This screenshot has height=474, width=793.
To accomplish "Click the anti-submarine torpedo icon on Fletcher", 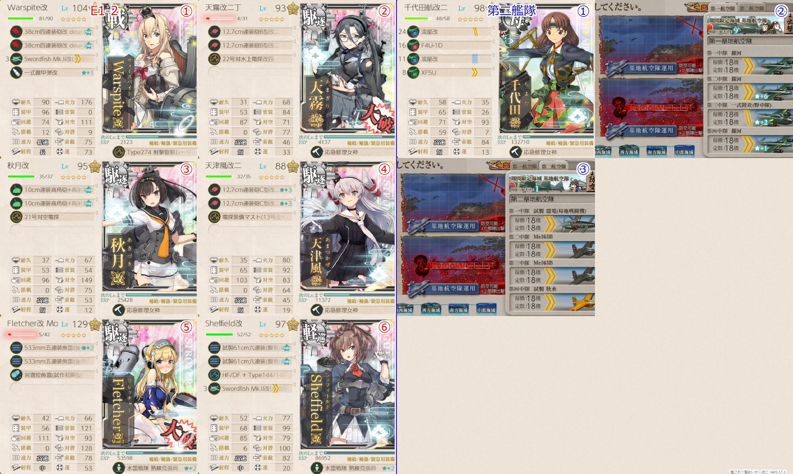I will (x=16, y=375).
